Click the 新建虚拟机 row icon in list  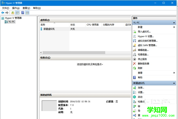[42, 29]
